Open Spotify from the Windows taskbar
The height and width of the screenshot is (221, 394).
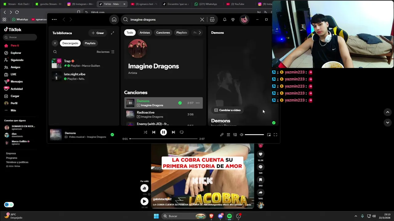(229, 216)
